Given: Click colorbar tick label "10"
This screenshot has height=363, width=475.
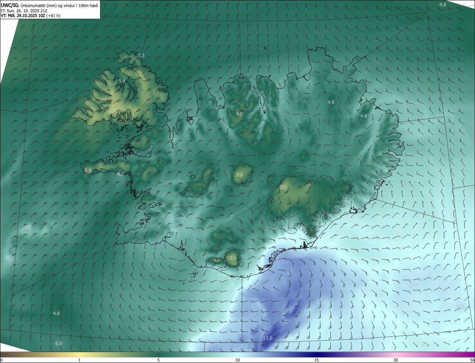Looking at the screenshot, I should (x=237, y=360).
